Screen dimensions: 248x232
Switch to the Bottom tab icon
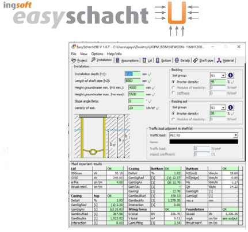tap(158, 60)
